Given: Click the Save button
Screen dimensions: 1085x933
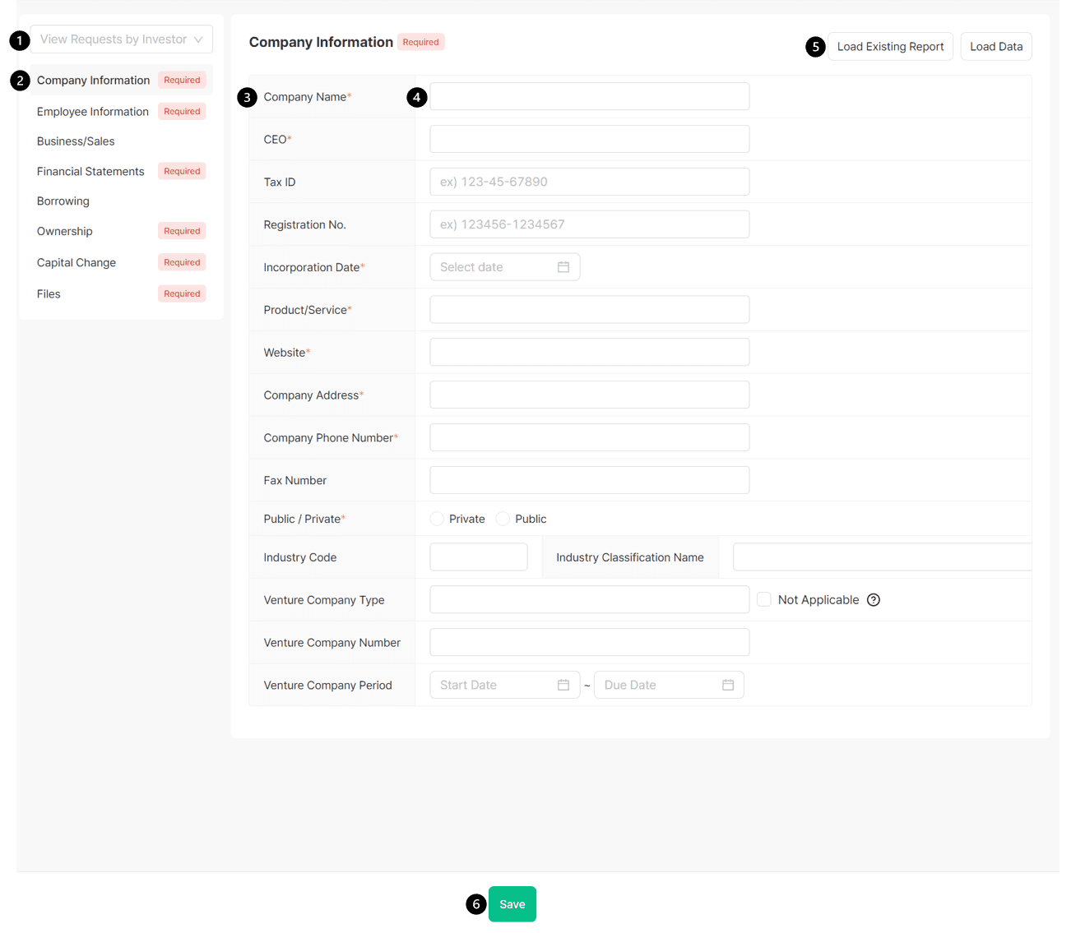Looking at the screenshot, I should tap(512, 904).
